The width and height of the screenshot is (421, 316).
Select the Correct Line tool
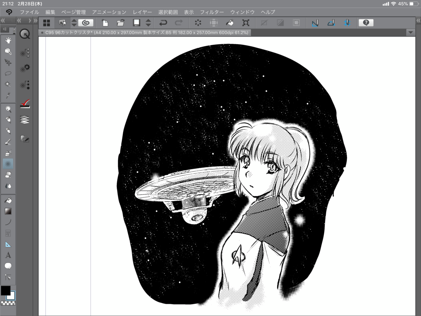(x=8, y=277)
